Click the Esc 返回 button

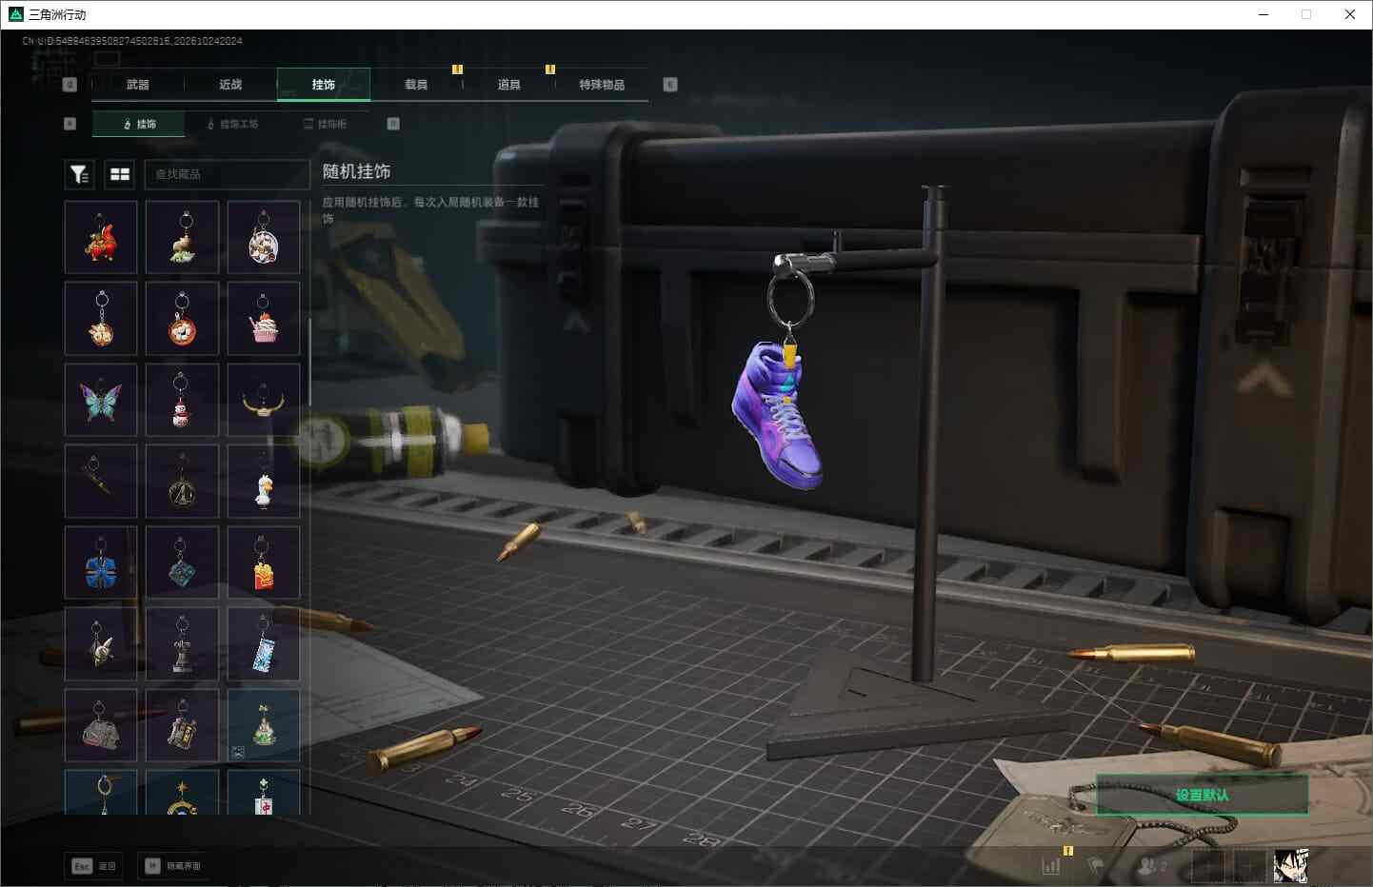pyautogui.click(x=93, y=866)
